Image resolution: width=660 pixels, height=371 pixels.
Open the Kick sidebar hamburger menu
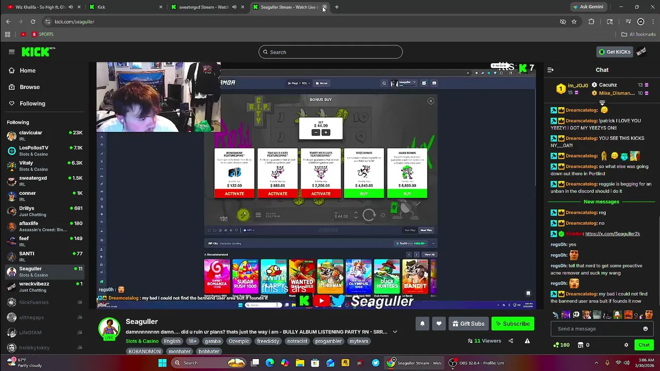(11, 52)
